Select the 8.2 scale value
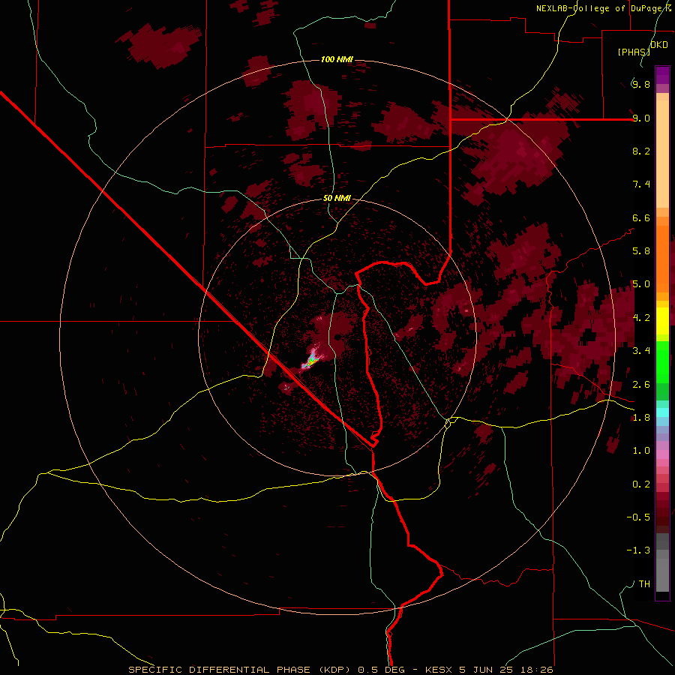Viewport: 675px width, 675px height. tap(641, 151)
